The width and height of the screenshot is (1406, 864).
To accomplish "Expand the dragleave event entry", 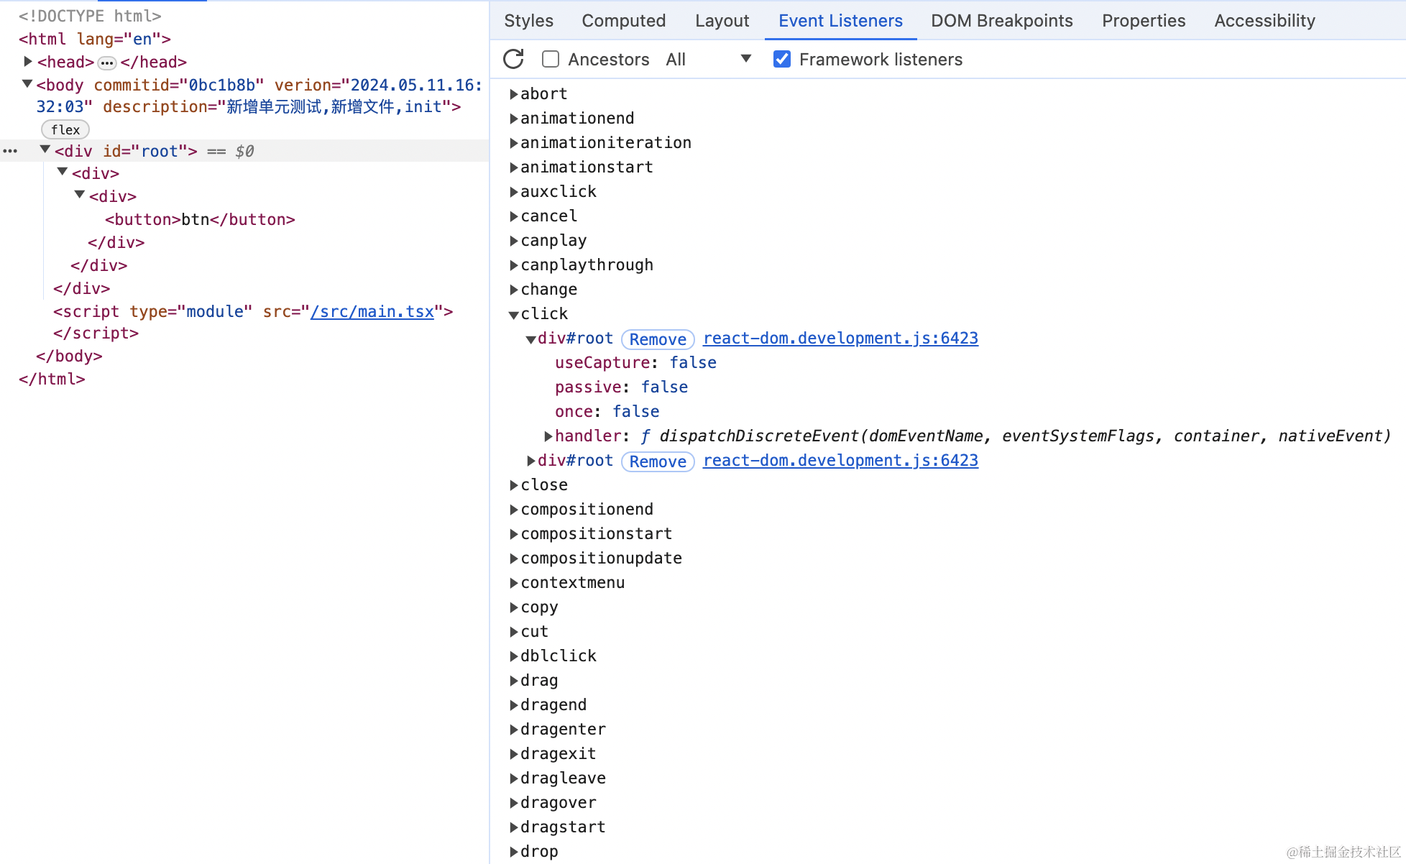I will pyautogui.click(x=514, y=778).
